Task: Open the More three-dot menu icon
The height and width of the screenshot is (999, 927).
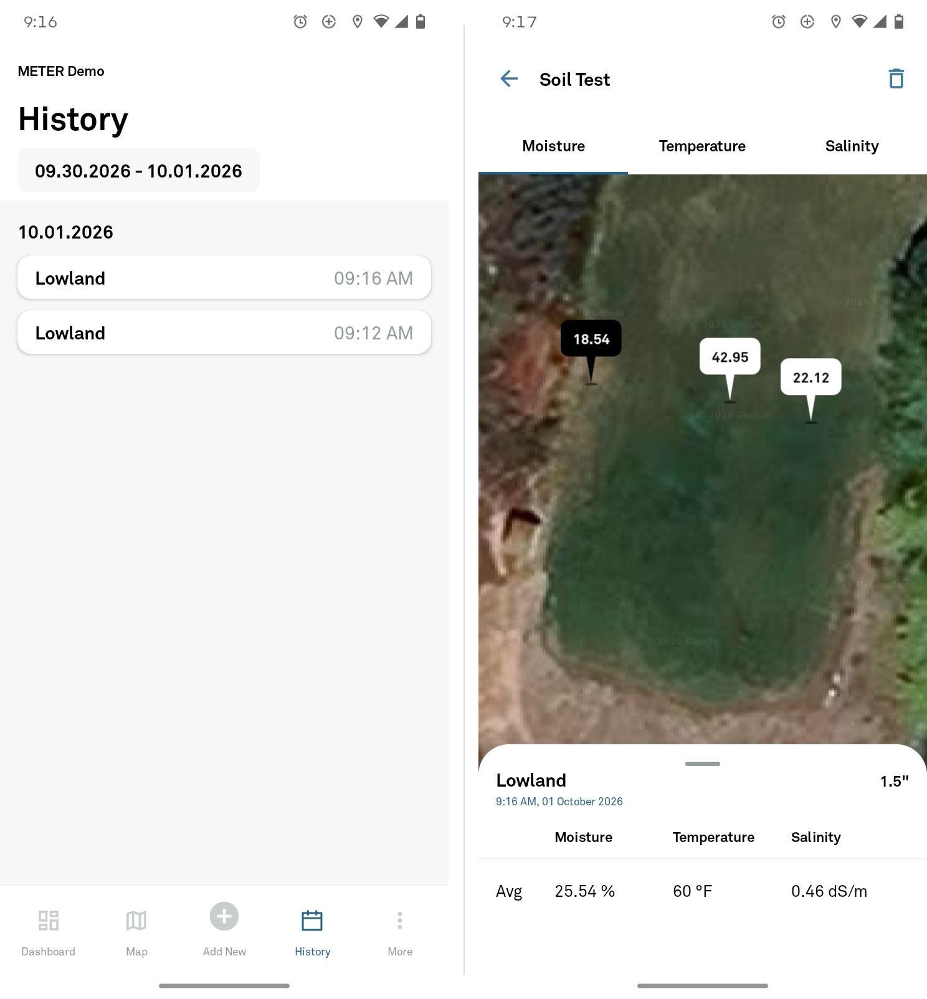Action: click(x=400, y=921)
